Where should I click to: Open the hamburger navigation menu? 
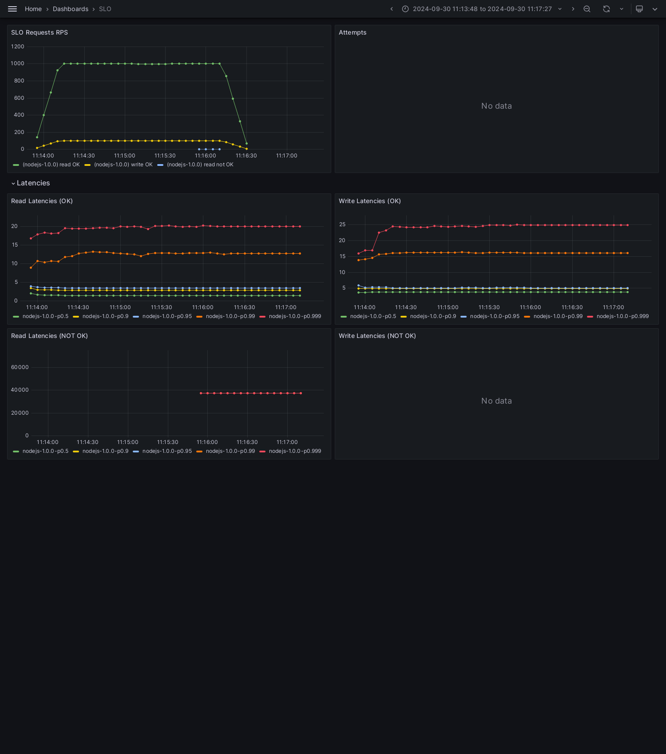click(x=12, y=9)
